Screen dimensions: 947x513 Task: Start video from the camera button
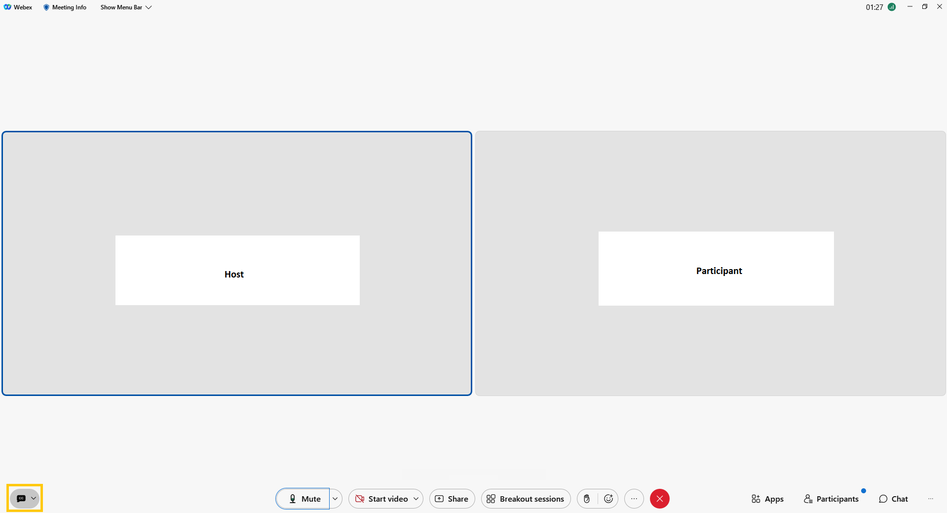coord(381,499)
